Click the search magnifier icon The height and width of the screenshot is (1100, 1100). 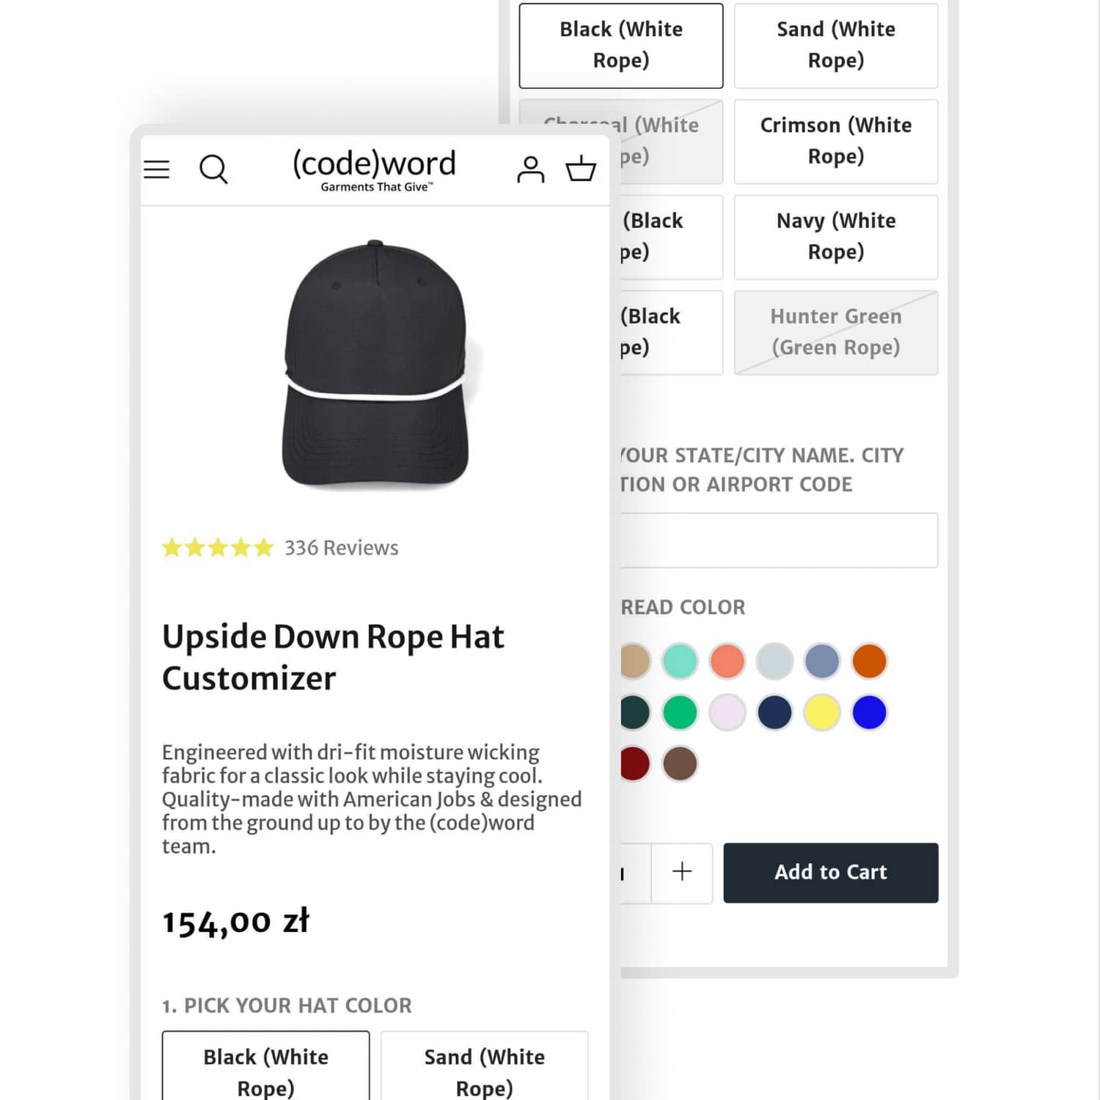[x=214, y=169]
